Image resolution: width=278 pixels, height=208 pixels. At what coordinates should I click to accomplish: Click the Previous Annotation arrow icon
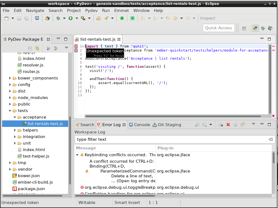click(x=155, y=18)
